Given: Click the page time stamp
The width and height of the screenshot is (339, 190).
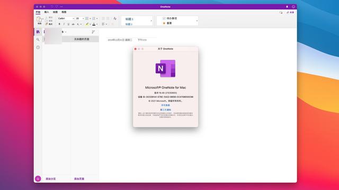Looking at the screenshot, I should 142,40.
